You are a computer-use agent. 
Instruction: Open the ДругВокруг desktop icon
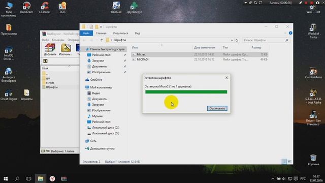pyautogui.click(x=134, y=8)
